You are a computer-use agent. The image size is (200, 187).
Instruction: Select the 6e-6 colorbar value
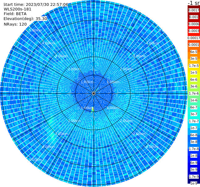[x=194, y=79]
